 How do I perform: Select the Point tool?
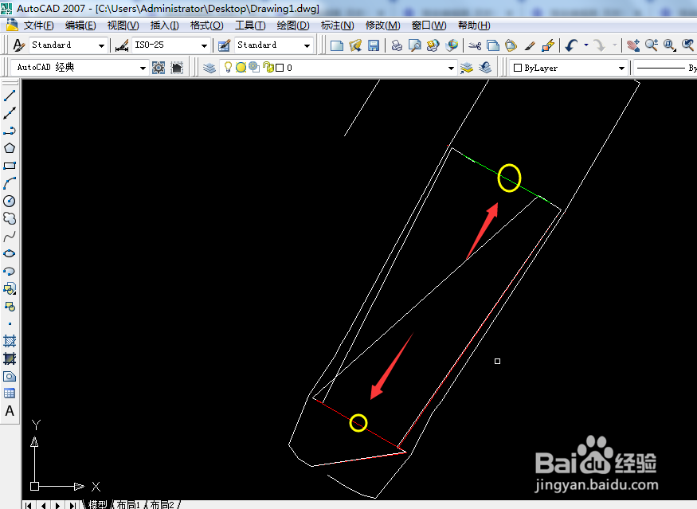(10, 323)
